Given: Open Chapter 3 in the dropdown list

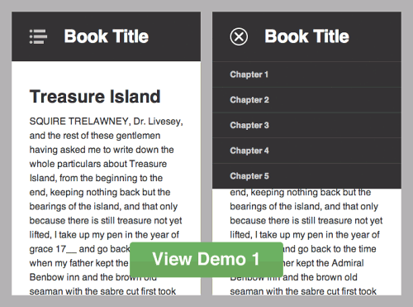Looking at the screenshot, I should coord(306,125).
